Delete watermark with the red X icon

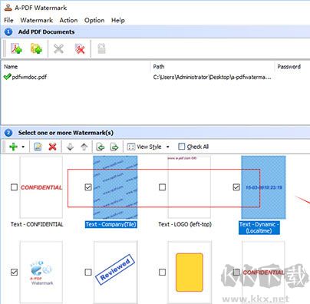point(52,147)
